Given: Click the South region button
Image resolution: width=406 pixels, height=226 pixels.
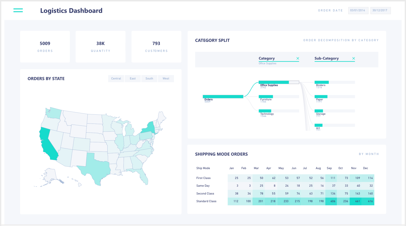Looking at the screenshot, I should [x=149, y=78].
